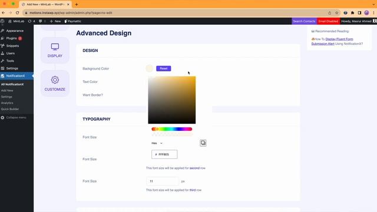Click the share icon in address bar
The height and width of the screenshot is (212, 377).
[x=330, y=13]
